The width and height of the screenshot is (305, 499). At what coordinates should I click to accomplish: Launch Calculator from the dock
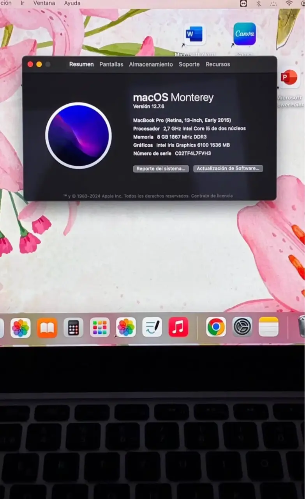(x=73, y=327)
